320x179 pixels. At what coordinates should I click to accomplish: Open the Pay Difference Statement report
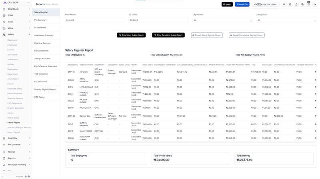click(x=46, y=66)
